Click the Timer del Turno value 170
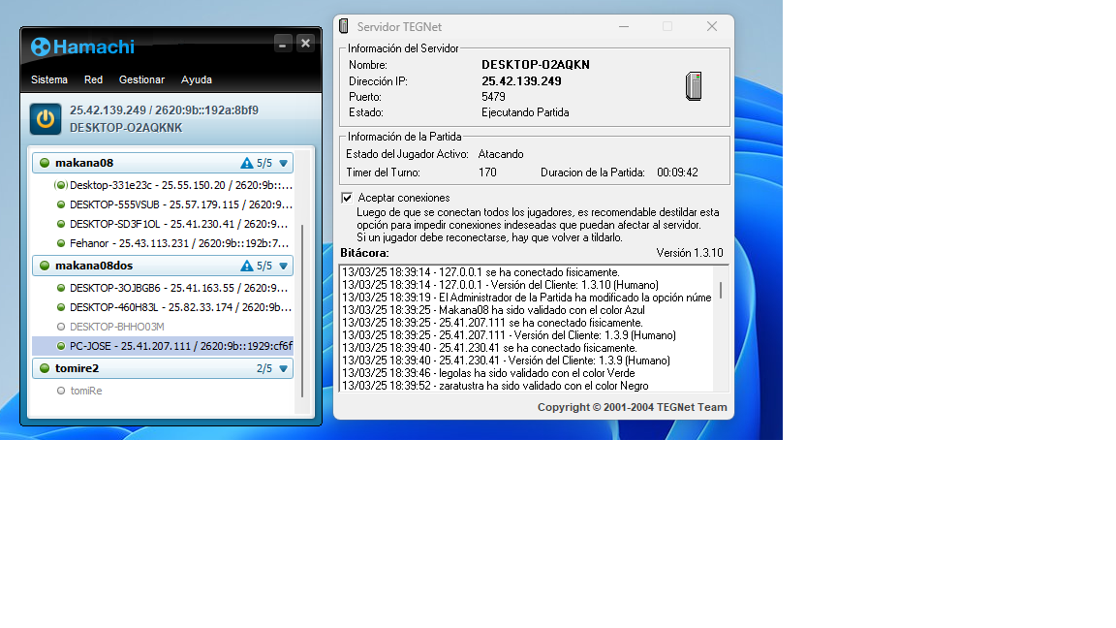The image size is (1116, 628). [487, 173]
